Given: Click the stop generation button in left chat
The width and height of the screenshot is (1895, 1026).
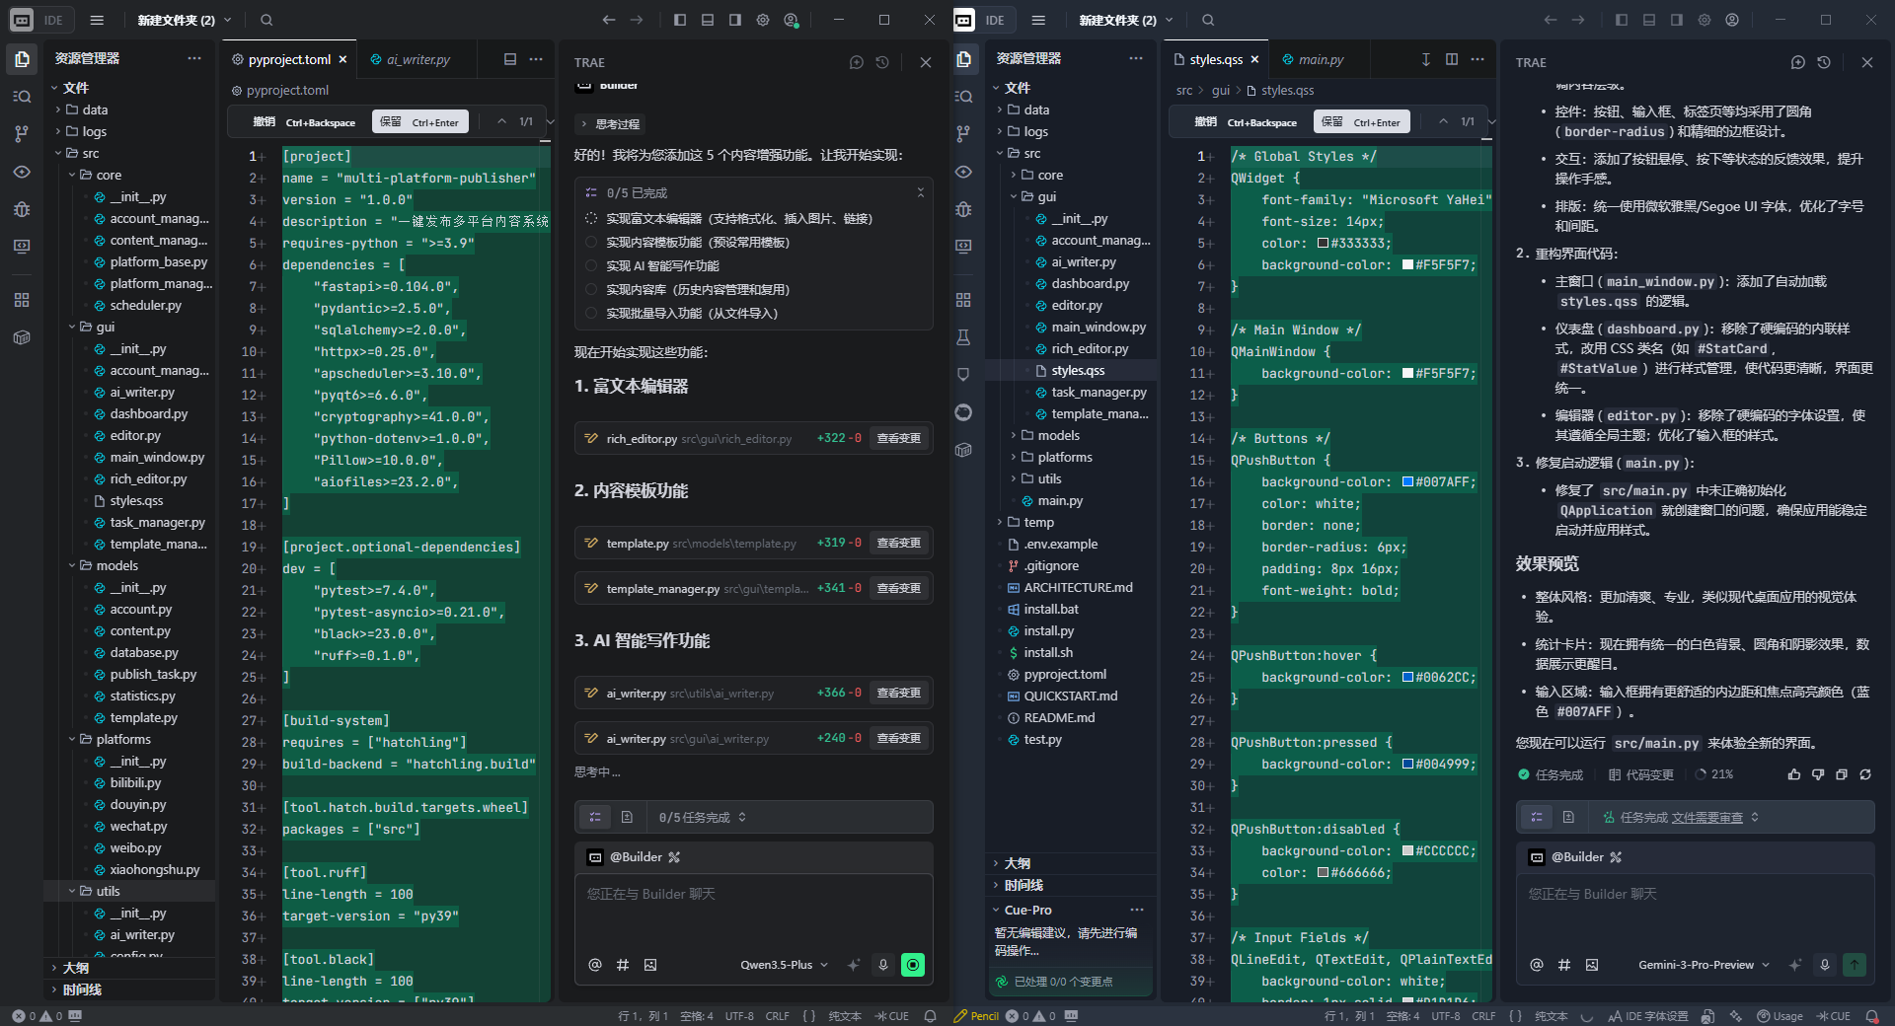Looking at the screenshot, I should [x=913, y=965].
